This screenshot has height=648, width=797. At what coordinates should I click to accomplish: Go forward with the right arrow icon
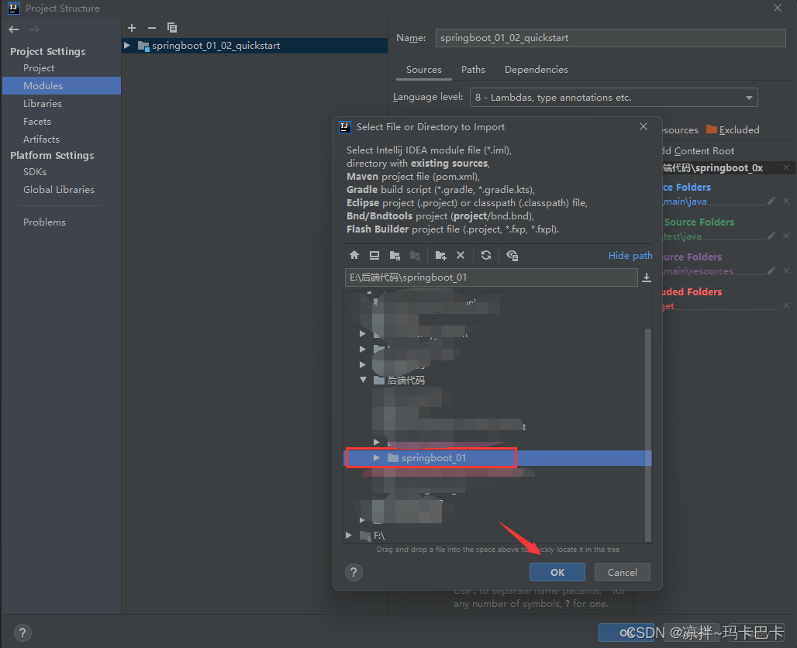pyautogui.click(x=35, y=29)
